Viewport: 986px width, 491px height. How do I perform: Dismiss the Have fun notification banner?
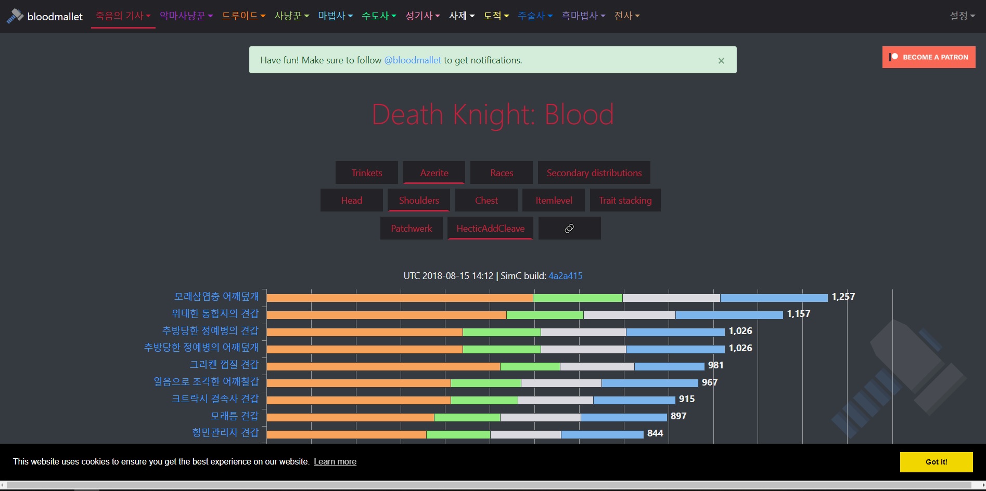721,61
